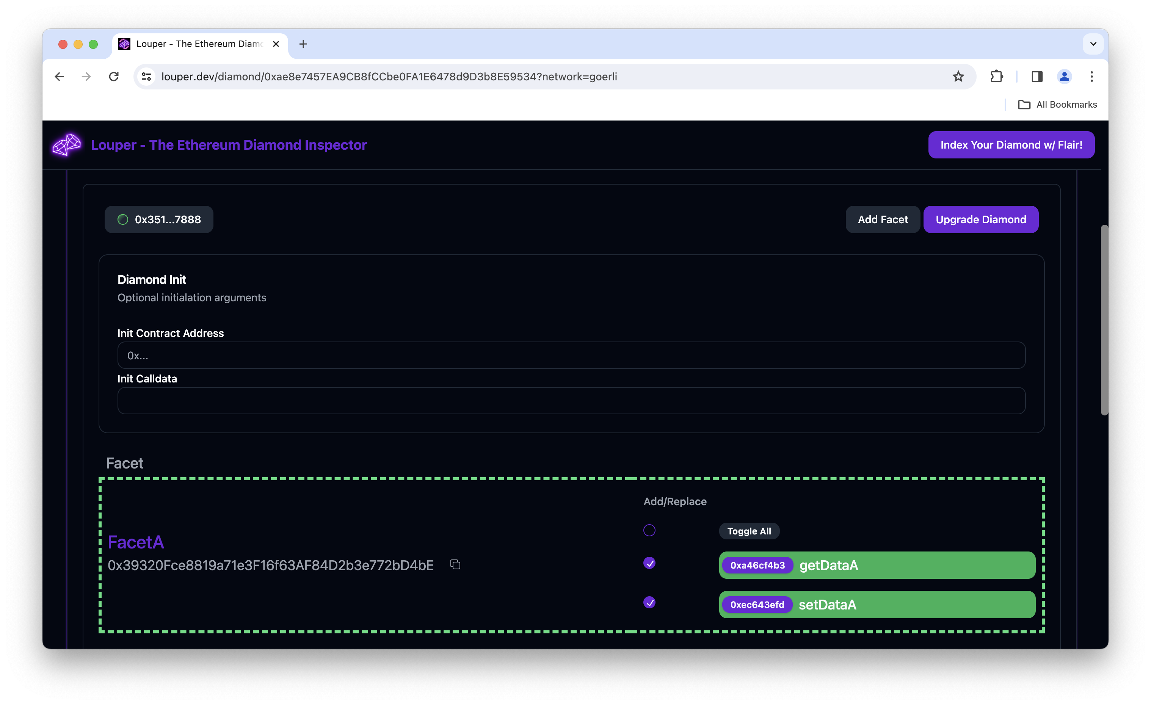Image resolution: width=1151 pixels, height=705 pixels.
Task: Open the All Bookmarks folder
Action: point(1057,105)
